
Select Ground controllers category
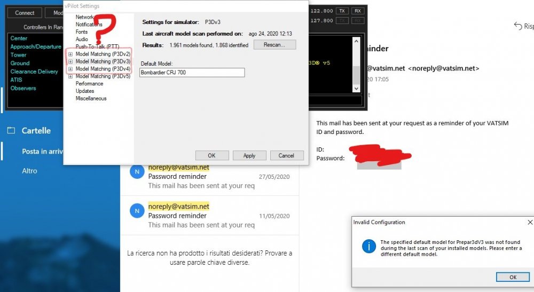20,64
